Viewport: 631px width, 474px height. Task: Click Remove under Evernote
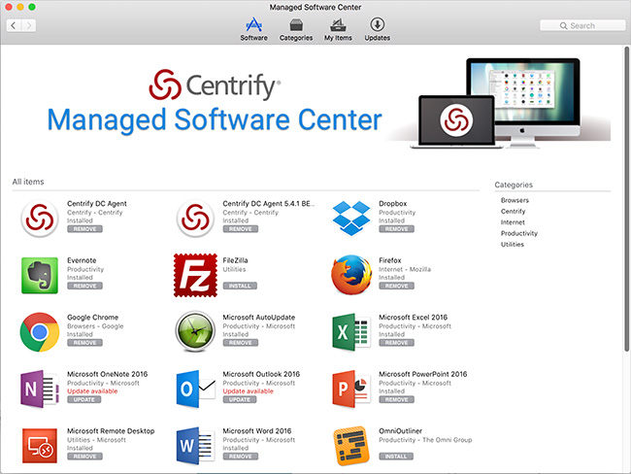click(x=84, y=286)
